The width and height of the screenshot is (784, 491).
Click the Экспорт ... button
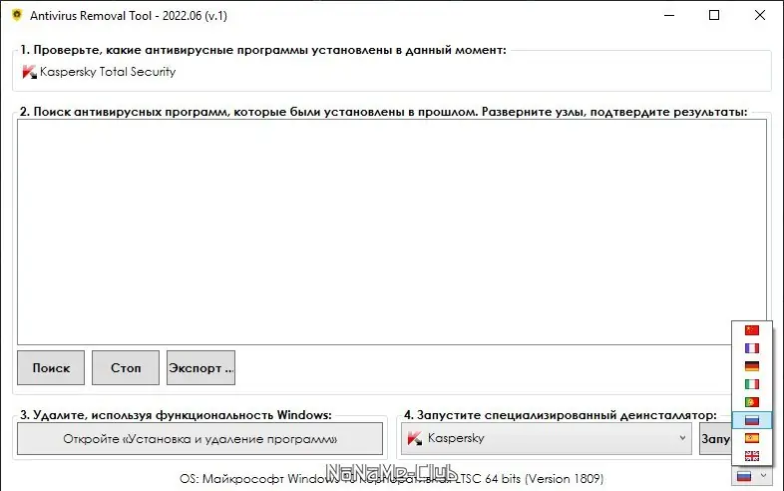coord(201,368)
